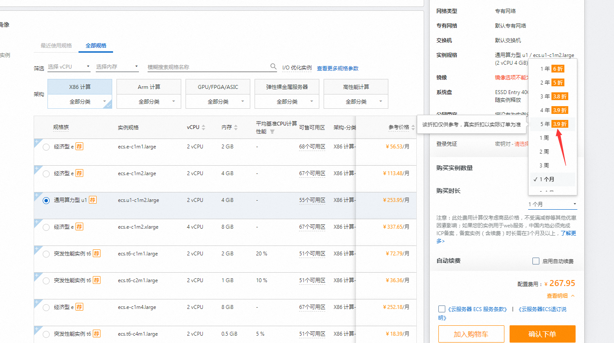The width and height of the screenshot is (614, 343).
Task: Select GPU/FPGA/ASIC architecture button
Action: click(x=218, y=87)
